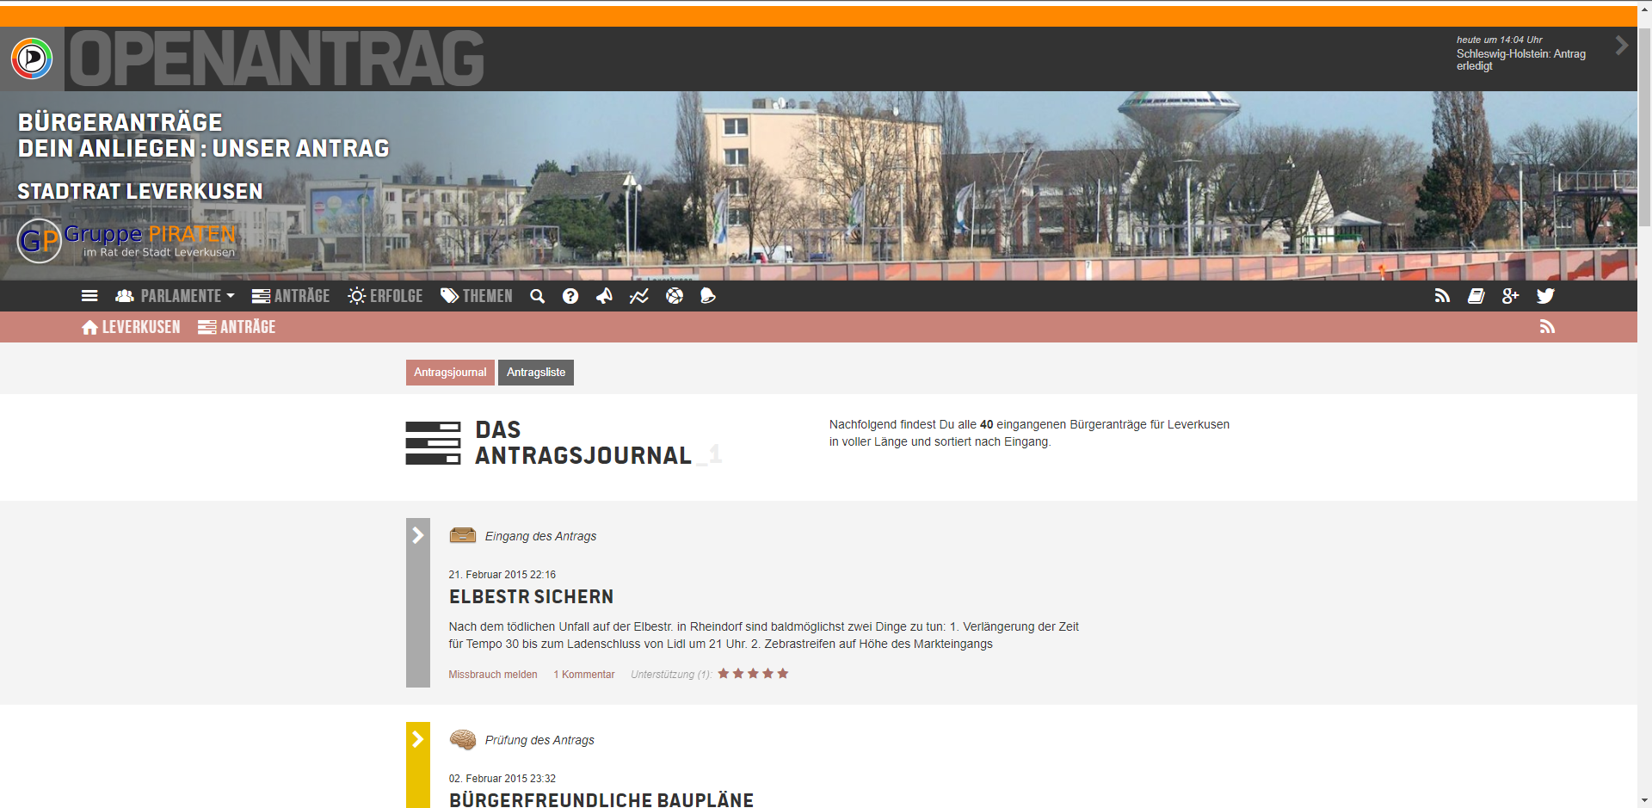Open the 1 Kommentar link

584,675
